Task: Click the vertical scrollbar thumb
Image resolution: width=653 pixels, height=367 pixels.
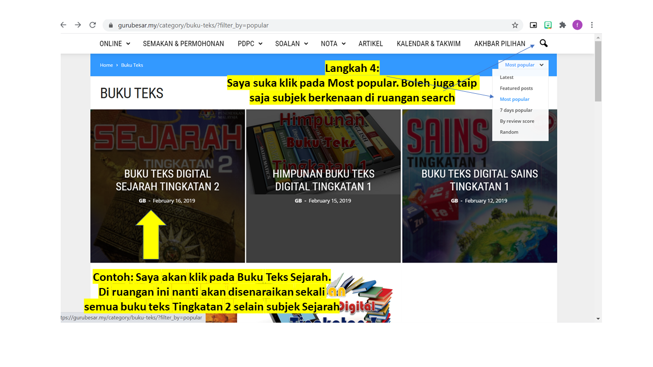Action: [x=598, y=71]
